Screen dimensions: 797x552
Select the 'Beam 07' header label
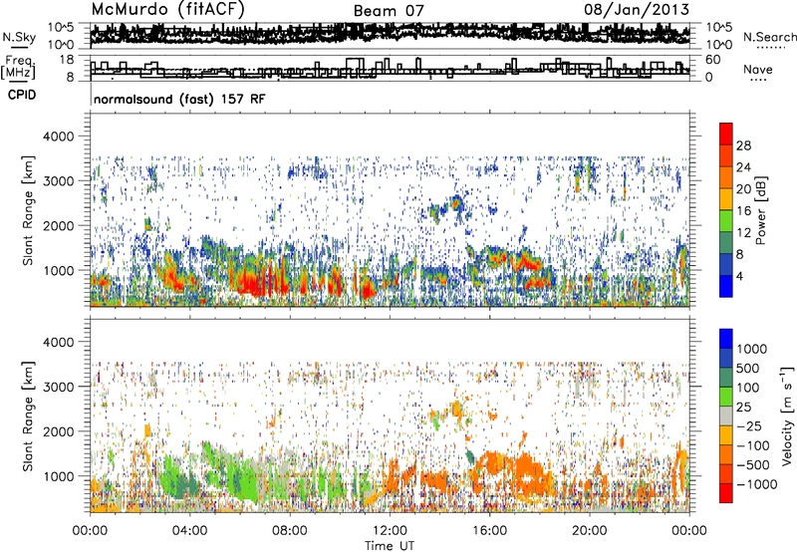tap(389, 11)
